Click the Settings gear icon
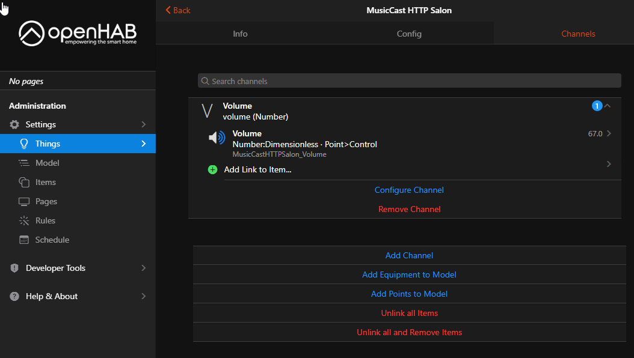The height and width of the screenshot is (358, 634). [x=14, y=124]
